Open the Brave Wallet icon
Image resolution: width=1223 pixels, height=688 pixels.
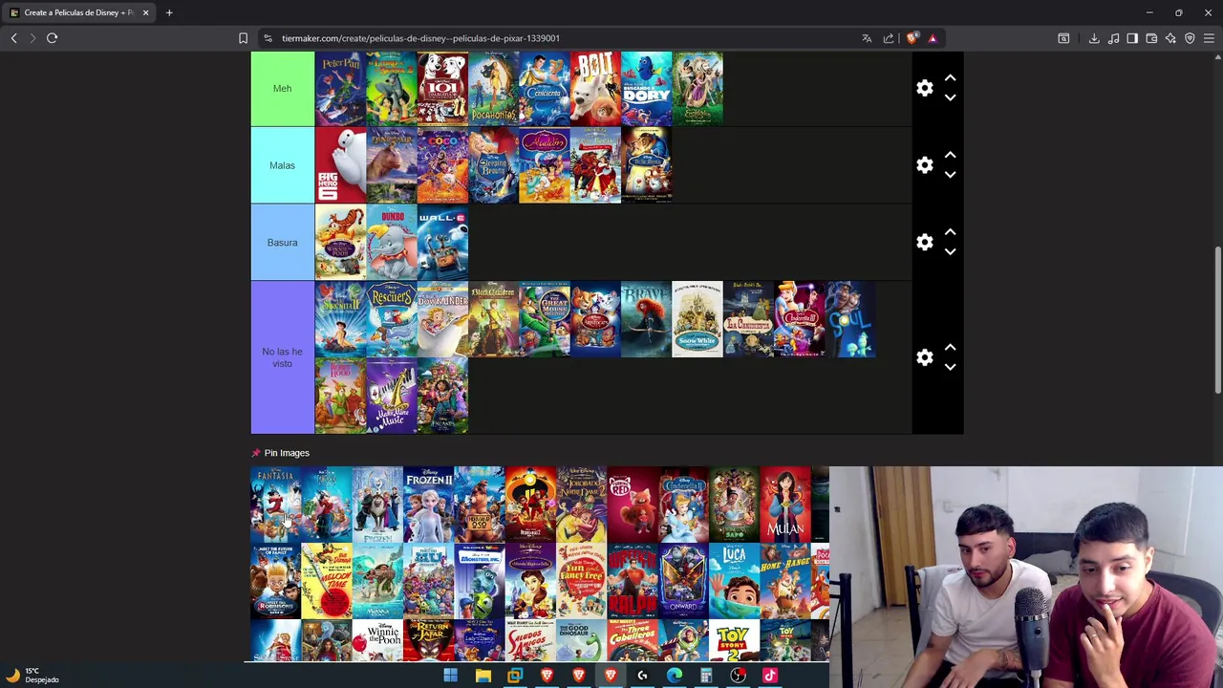tap(1151, 38)
